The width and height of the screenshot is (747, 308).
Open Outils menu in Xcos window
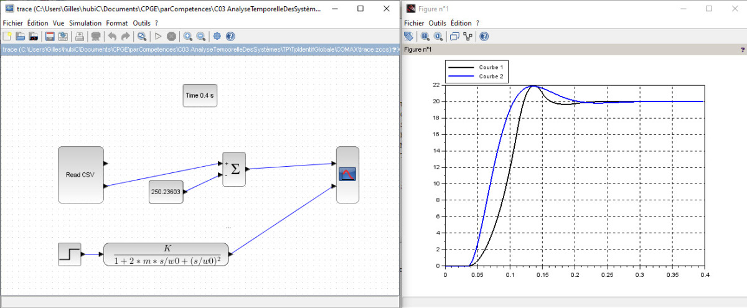pos(142,23)
